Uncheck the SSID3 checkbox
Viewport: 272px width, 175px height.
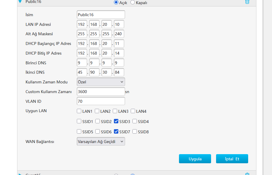tap(116, 121)
